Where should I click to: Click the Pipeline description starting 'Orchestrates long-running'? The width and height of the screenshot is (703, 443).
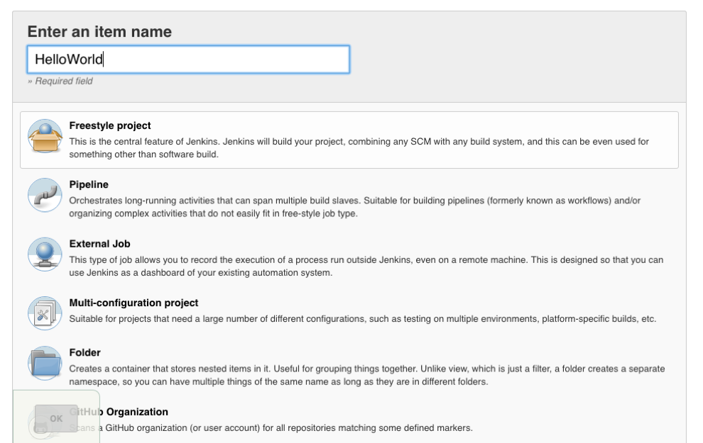[x=354, y=207]
